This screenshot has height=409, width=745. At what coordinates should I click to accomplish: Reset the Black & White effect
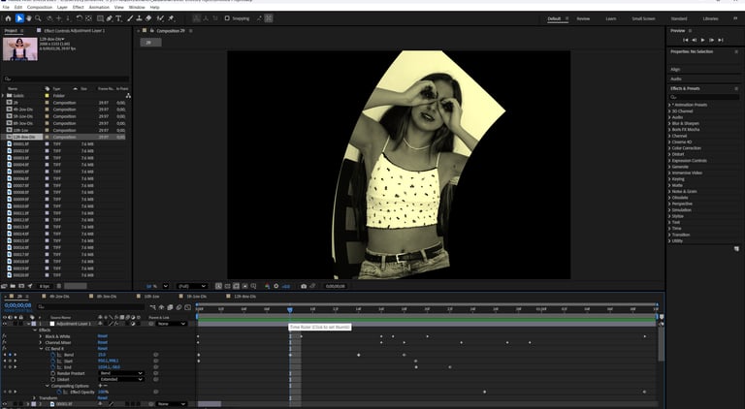pos(102,336)
